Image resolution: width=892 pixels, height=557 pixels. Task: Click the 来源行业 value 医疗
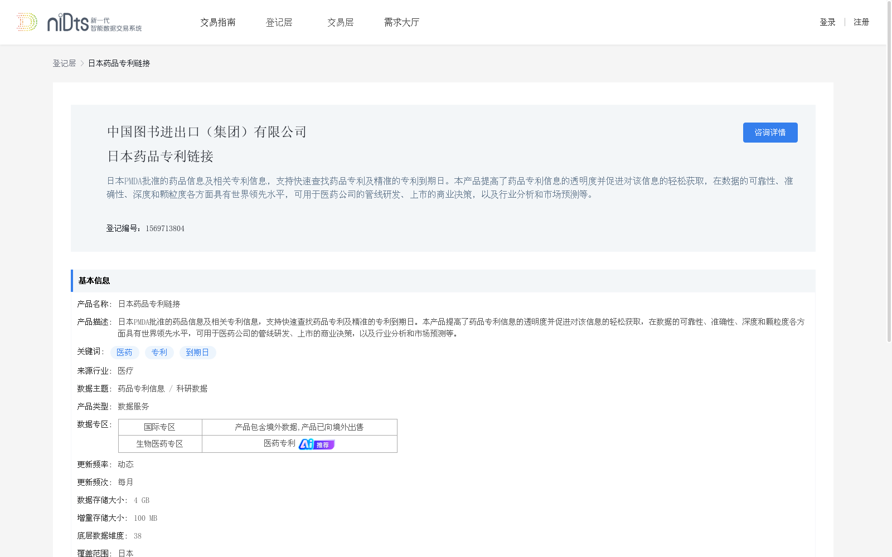coord(125,371)
